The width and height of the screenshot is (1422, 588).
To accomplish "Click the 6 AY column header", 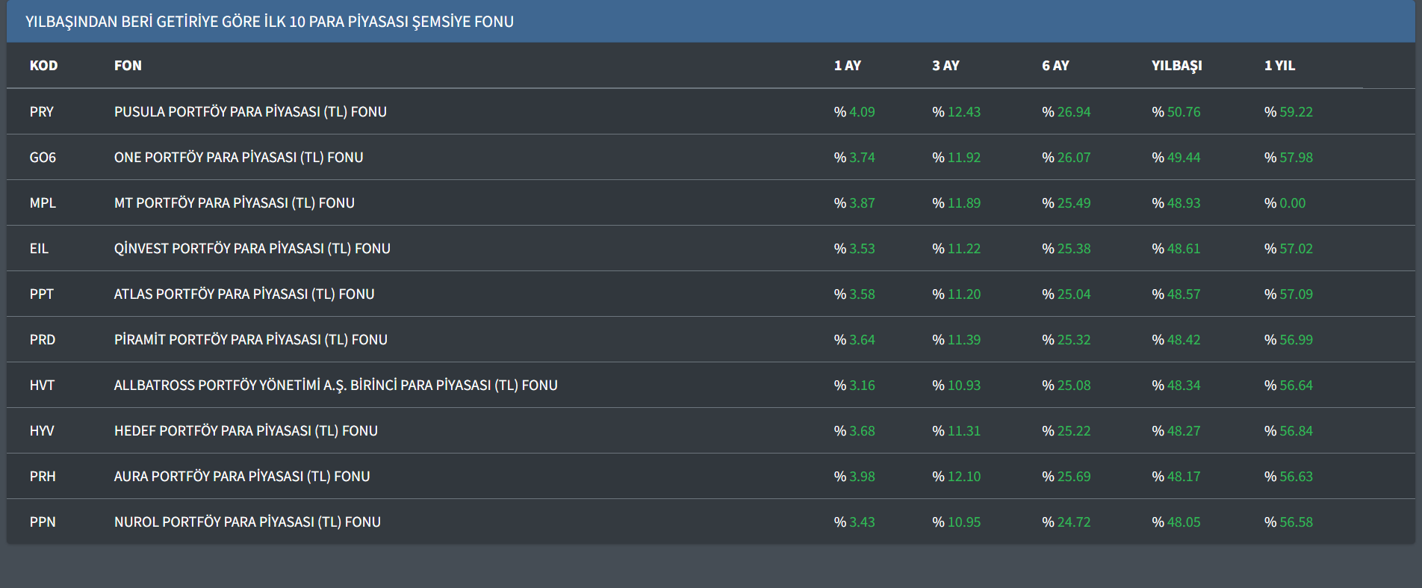I will (1055, 66).
